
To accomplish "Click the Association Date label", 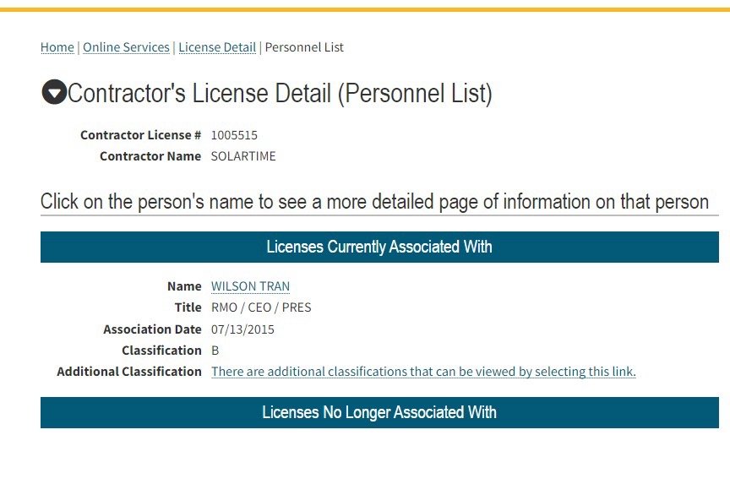I will tap(152, 329).
